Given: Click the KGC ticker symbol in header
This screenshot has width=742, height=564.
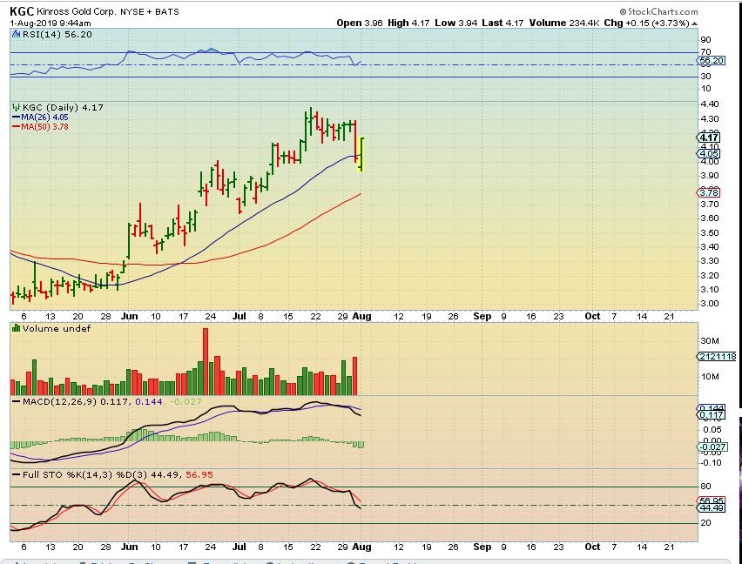Looking at the screenshot, I should 22,11.
